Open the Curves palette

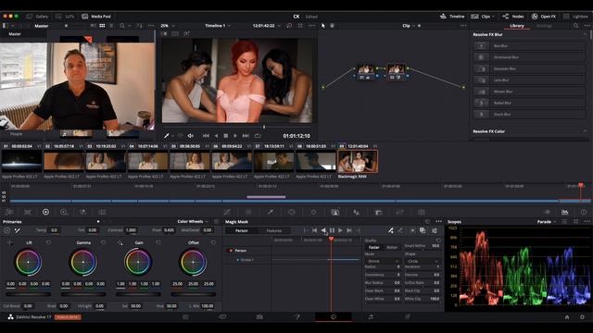coord(227,212)
